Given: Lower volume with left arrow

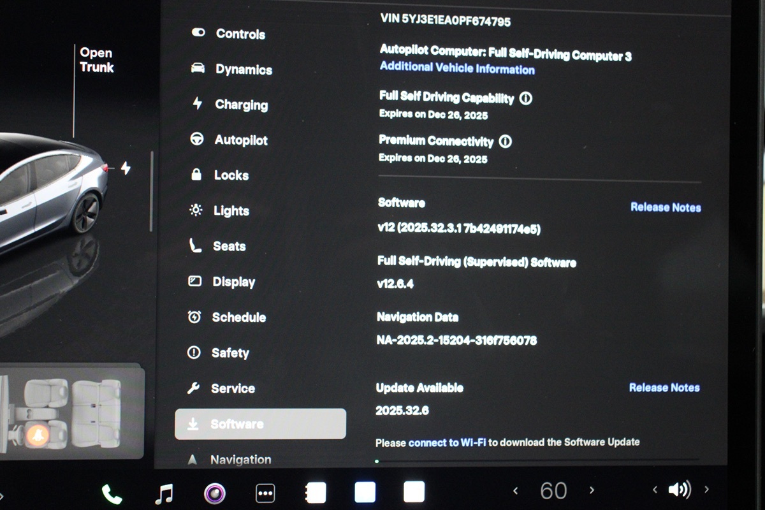Looking at the screenshot, I should pos(655,490).
